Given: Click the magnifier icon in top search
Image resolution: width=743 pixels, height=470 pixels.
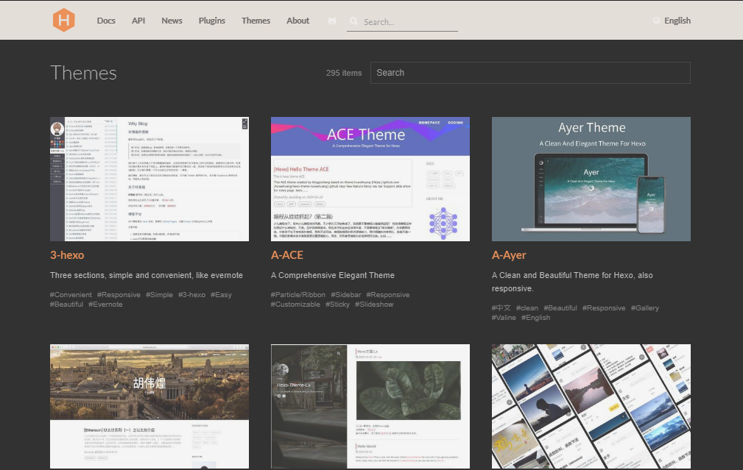Looking at the screenshot, I should [353, 21].
